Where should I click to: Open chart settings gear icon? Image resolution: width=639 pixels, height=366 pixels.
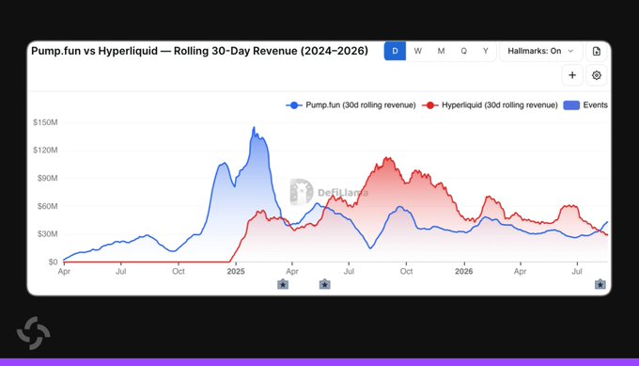click(596, 75)
